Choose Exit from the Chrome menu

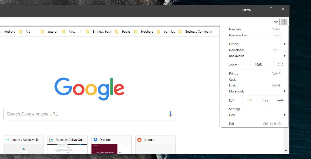254,124
